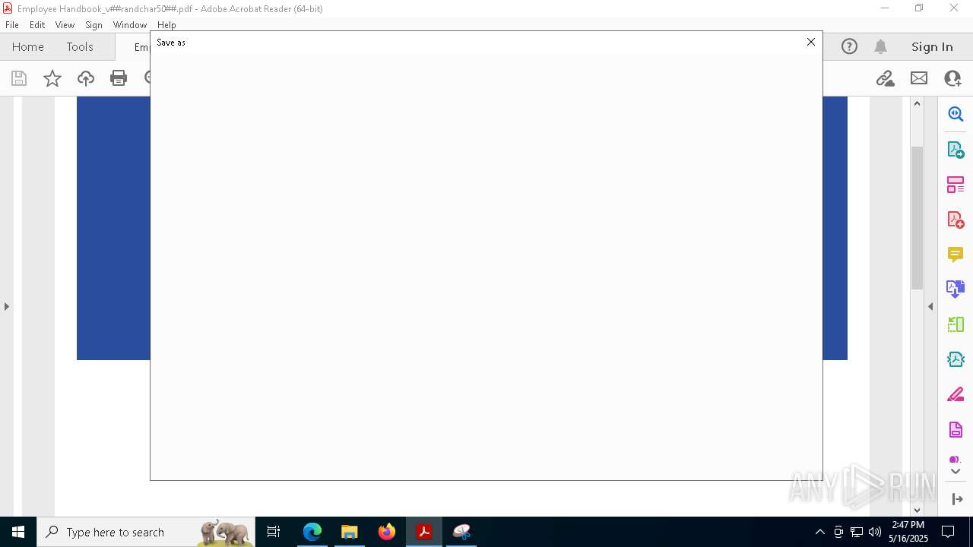Switch to the Home tab
Image resolution: width=973 pixels, height=547 pixels.
[28, 46]
